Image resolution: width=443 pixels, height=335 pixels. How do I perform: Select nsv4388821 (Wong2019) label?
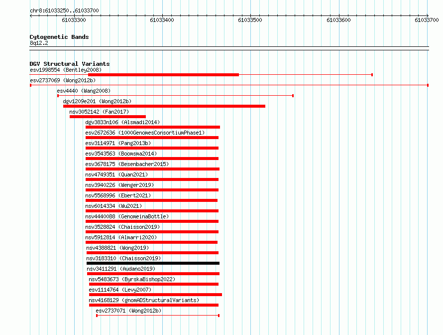point(117,248)
